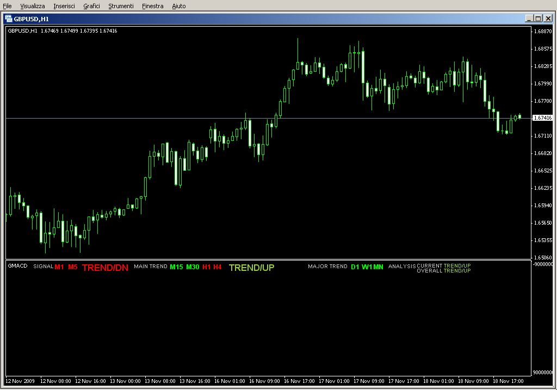Open the Visualizza menu
The height and width of the screenshot is (390, 557).
32,6
